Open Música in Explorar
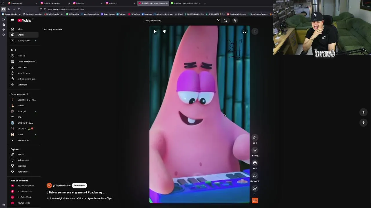 pos(23,154)
